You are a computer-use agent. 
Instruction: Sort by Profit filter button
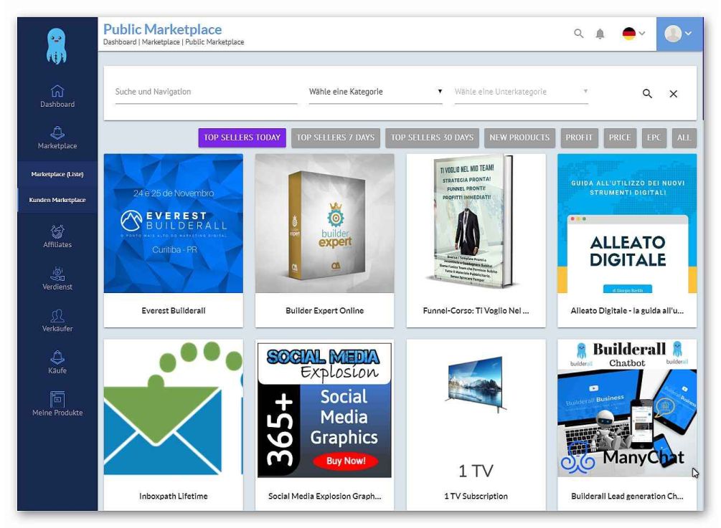579,138
